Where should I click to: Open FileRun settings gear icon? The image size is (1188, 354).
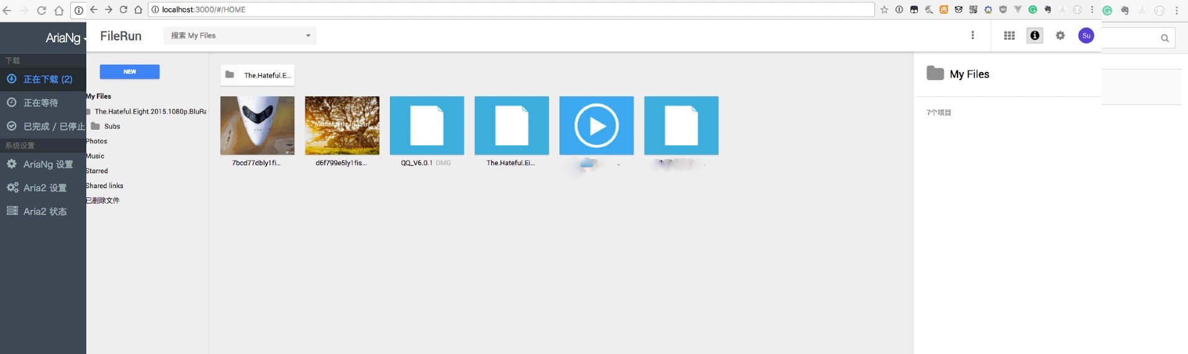pos(1060,35)
